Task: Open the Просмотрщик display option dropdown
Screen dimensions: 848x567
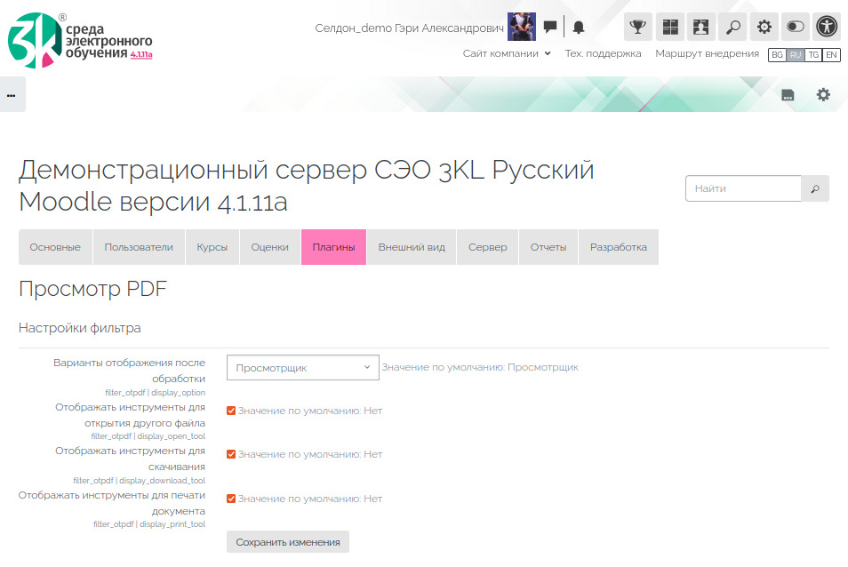Action: (x=303, y=368)
